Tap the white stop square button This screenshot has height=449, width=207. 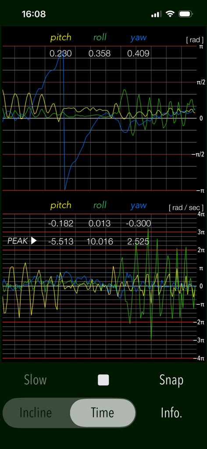point(103,380)
